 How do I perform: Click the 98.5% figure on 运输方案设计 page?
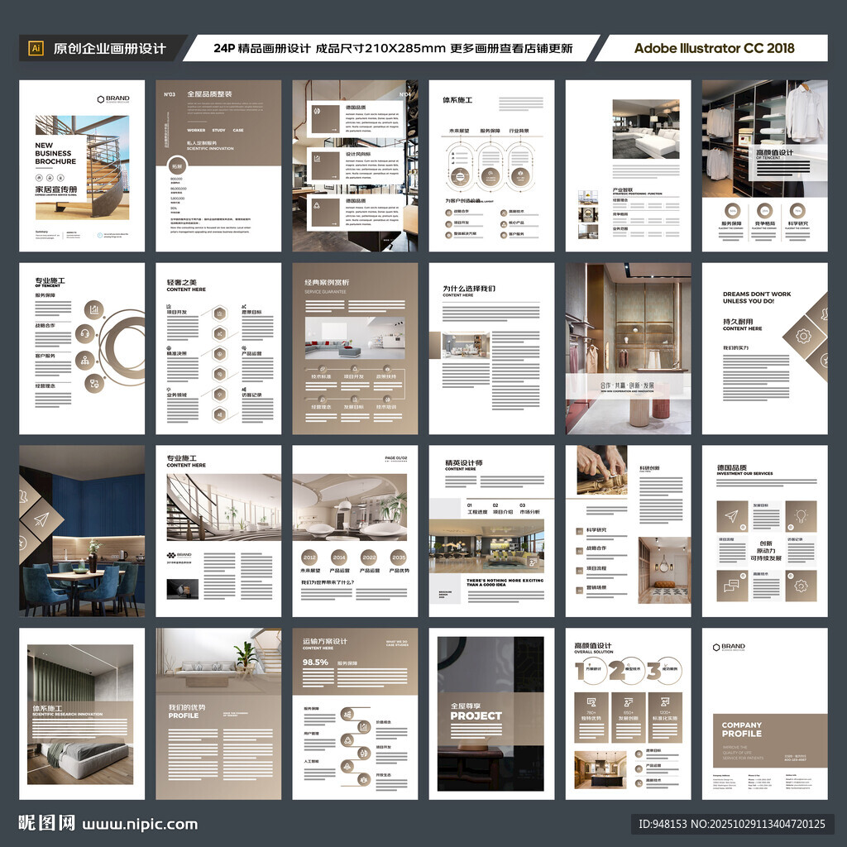tap(315, 663)
